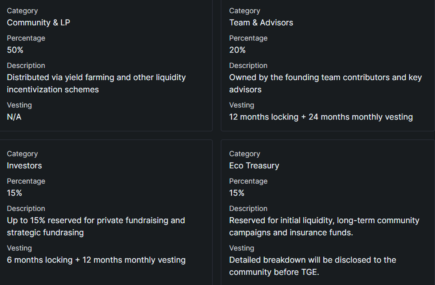Select the Investors category name
435x285 pixels.
pyautogui.click(x=24, y=165)
